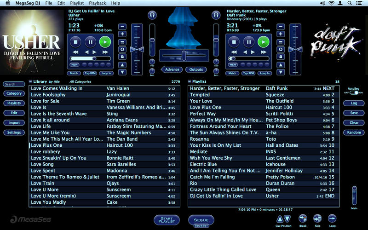
Task: Click the Segue button
Action: (x=201, y=220)
